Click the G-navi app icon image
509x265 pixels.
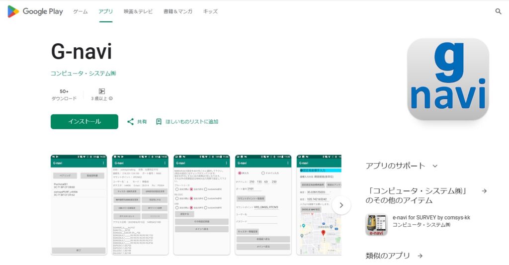click(447, 79)
